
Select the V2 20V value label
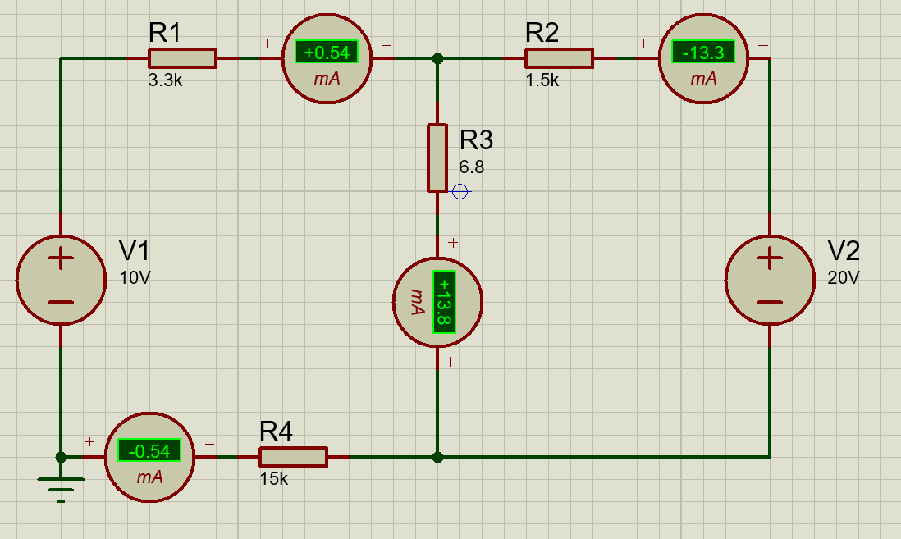point(844,279)
